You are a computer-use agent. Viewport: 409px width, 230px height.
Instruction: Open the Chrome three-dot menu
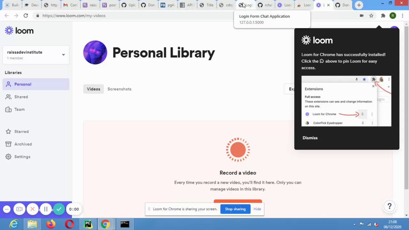[402, 15]
